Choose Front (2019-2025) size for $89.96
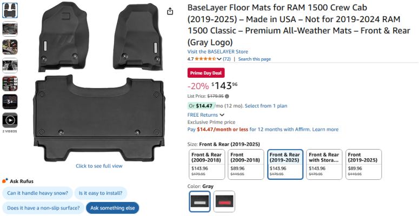Screen dimensions: 419x216 pos(363,164)
